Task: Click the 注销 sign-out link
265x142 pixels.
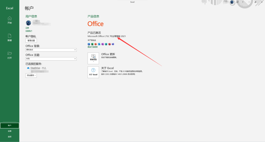Action: [27, 28]
